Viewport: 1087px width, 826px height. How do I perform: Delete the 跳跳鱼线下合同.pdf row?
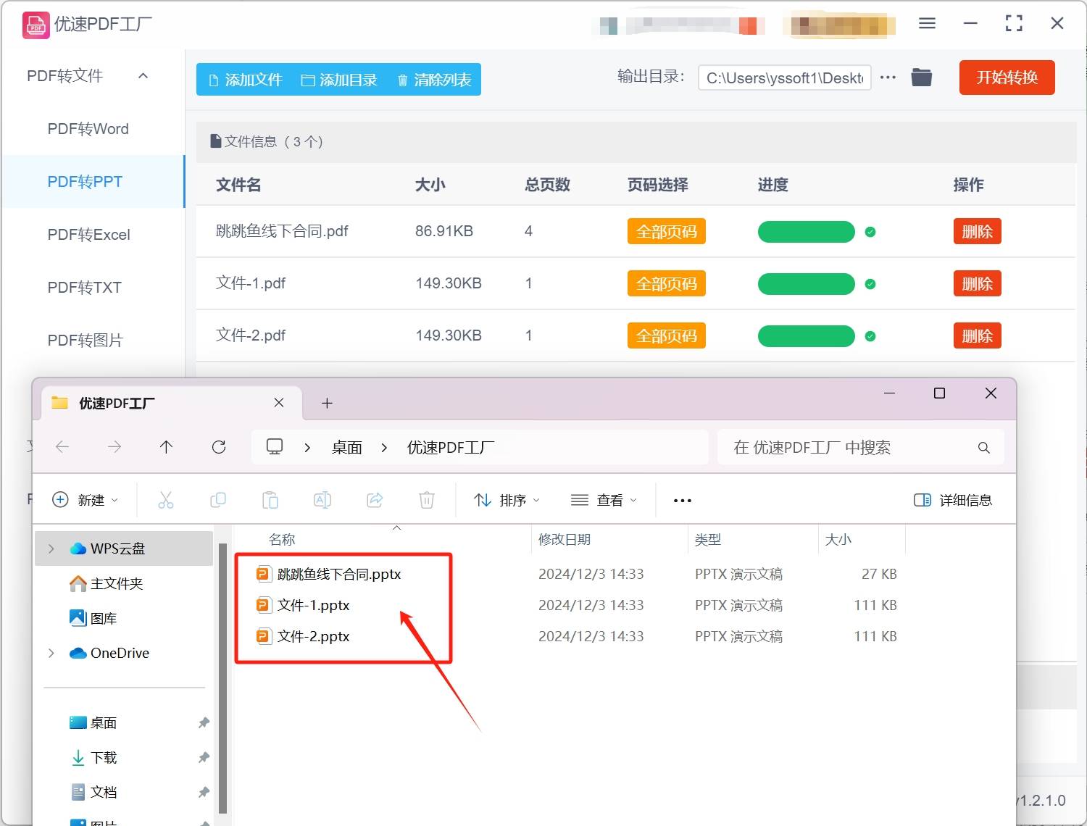pyautogui.click(x=977, y=232)
